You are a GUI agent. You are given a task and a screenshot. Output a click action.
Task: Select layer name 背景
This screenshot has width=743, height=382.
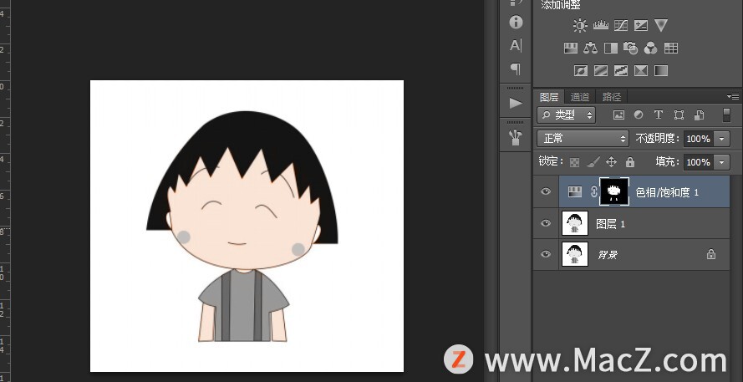click(608, 255)
